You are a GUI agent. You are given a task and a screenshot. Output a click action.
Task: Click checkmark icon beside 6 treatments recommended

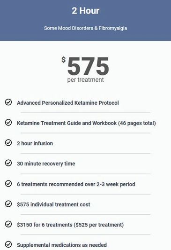tap(8, 184)
